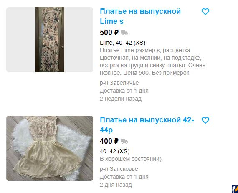This screenshot has height=193, width=238.
Task: Click the '2 дня назад' timestamp
Action: (x=116, y=185)
